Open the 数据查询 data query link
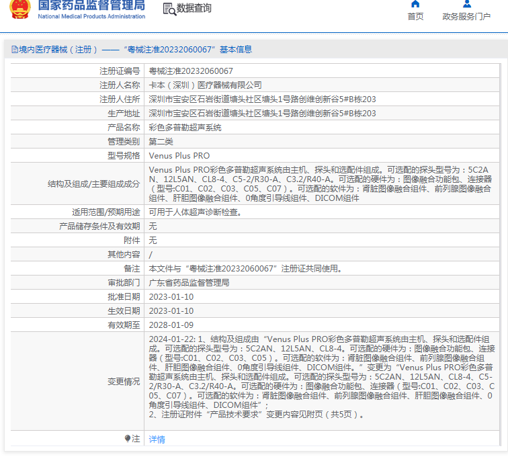Viewport: 508px width, 463px height. coord(194,8)
